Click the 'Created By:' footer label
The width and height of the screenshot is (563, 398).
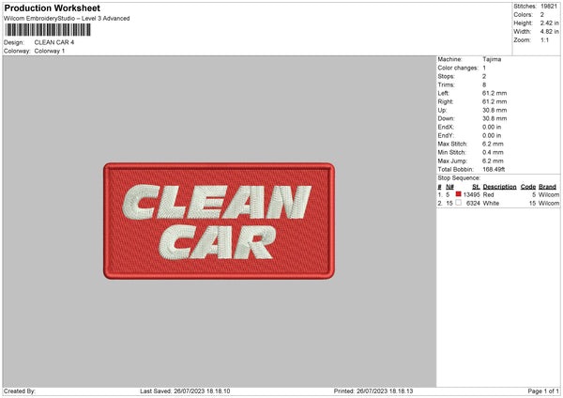(20, 391)
